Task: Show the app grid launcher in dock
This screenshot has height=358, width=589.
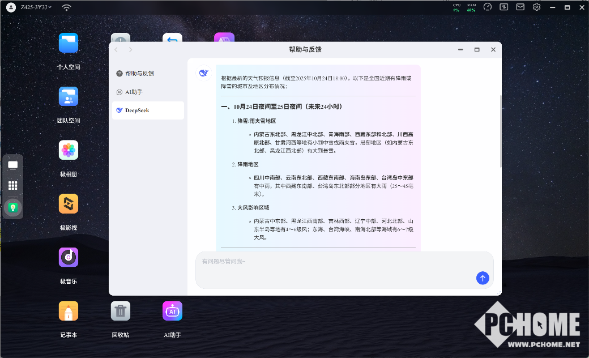Action: pyautogui.click(x=12, y=185)
